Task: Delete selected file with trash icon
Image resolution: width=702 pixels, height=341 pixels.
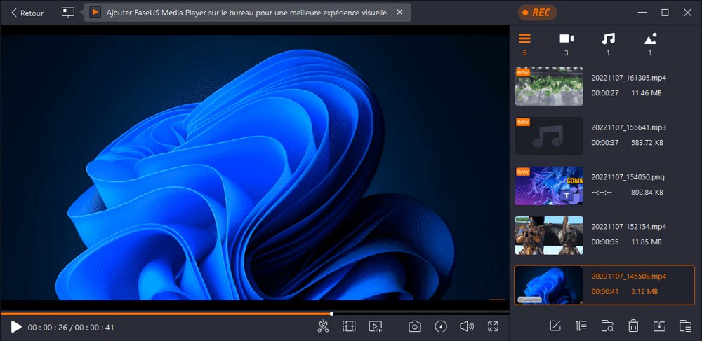Action: [x=633, y=326]
